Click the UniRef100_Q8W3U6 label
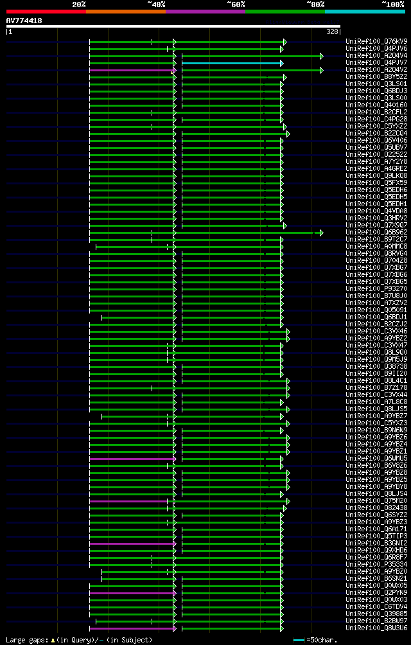Image resolution: width=411 pixels, height=645 pixels. [376, 628]
